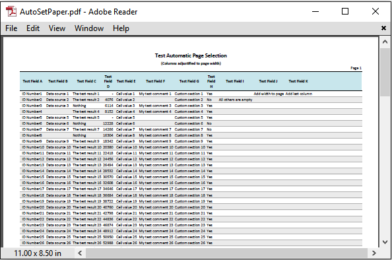The width and height of the screenshot is (392, 260).
Task: Click the Test Field J column header
Action: pyautogui.click(x=268, y=81)
